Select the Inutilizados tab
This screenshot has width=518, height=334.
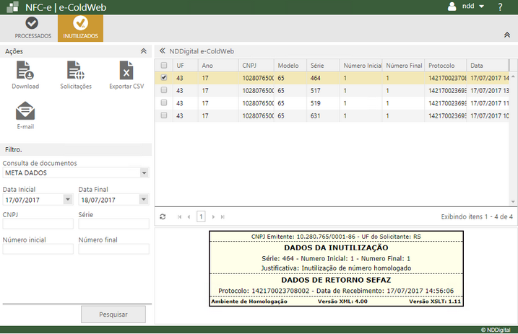click(80, 27)
